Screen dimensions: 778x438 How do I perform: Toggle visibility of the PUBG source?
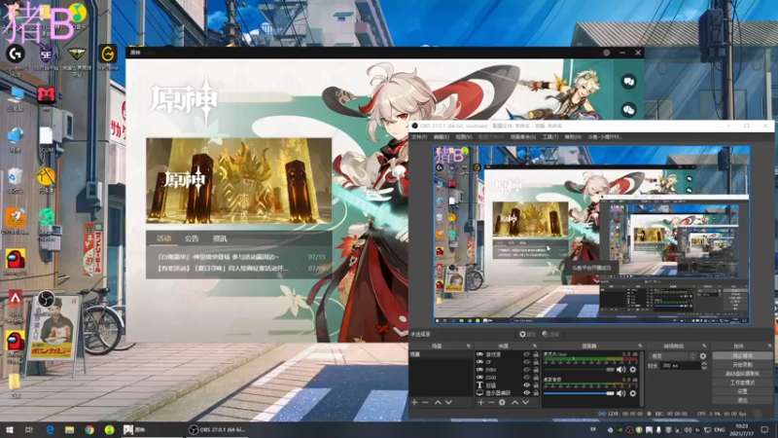tap(526, 370)
